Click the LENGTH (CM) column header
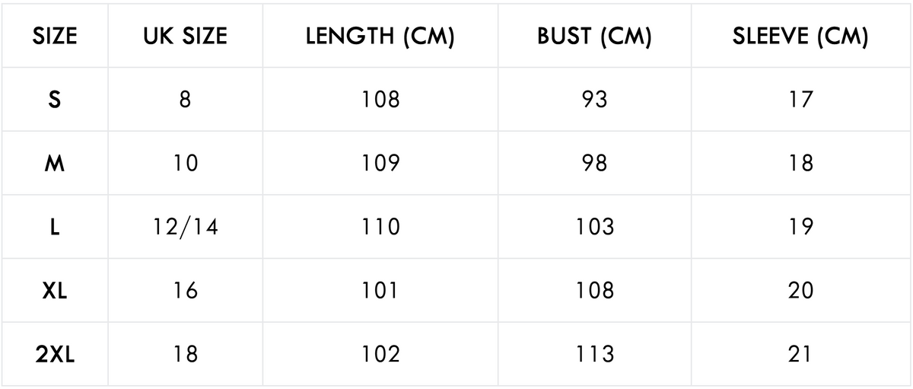Image resolution: width=913 pixels, height=389 pixels. tap(380, 37)
